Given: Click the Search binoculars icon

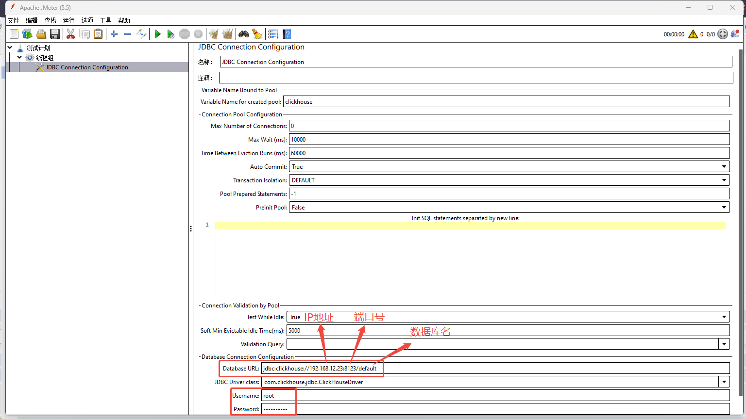Looking at the screenshot, I should (x=244, y=34).
